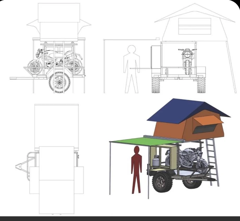240x221 pixels.
Task: Click the green awning in the 3D render
Action: (144, 141)
